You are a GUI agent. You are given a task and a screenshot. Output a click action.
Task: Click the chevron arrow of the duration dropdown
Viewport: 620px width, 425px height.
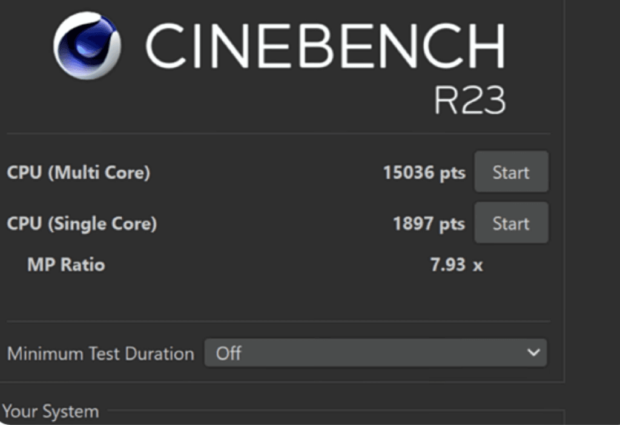click(533, 352)
